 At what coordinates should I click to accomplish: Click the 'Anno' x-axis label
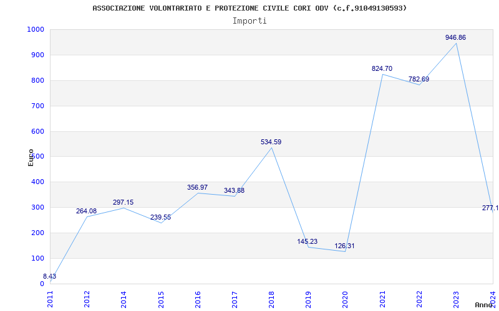(483, 305)
